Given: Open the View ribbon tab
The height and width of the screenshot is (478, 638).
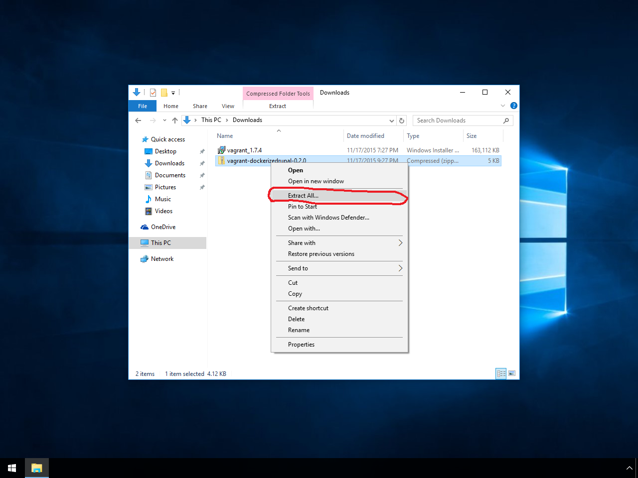Looking at the screenshot, I should click(x=228, y=106).
